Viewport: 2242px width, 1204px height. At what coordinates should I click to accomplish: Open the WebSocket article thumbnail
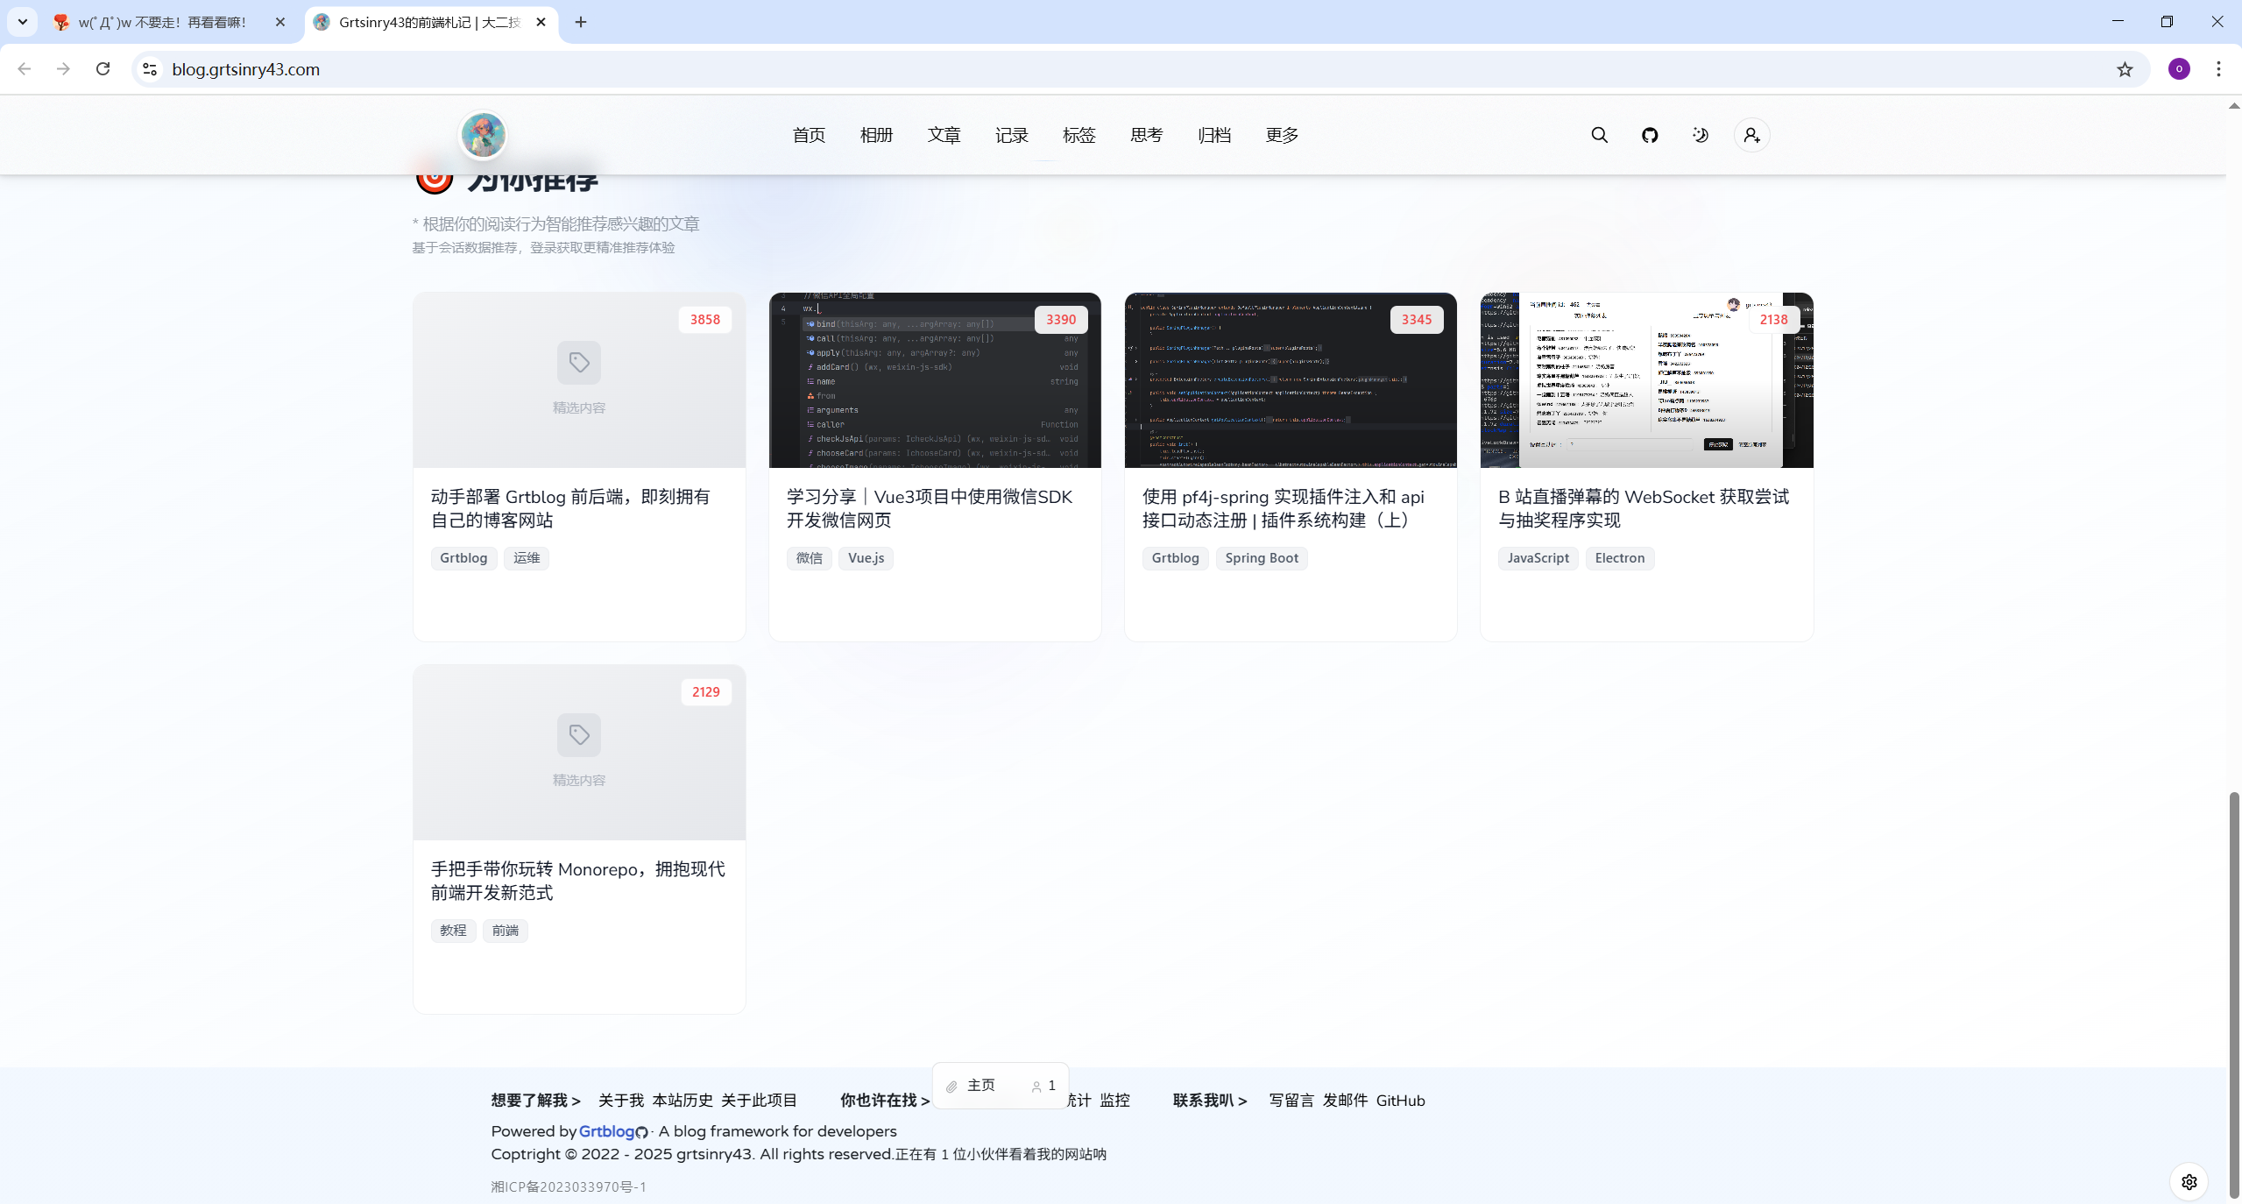click(1645, 380)
